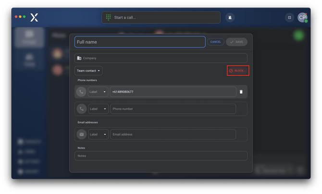Click the company building icon

[79, 58]
